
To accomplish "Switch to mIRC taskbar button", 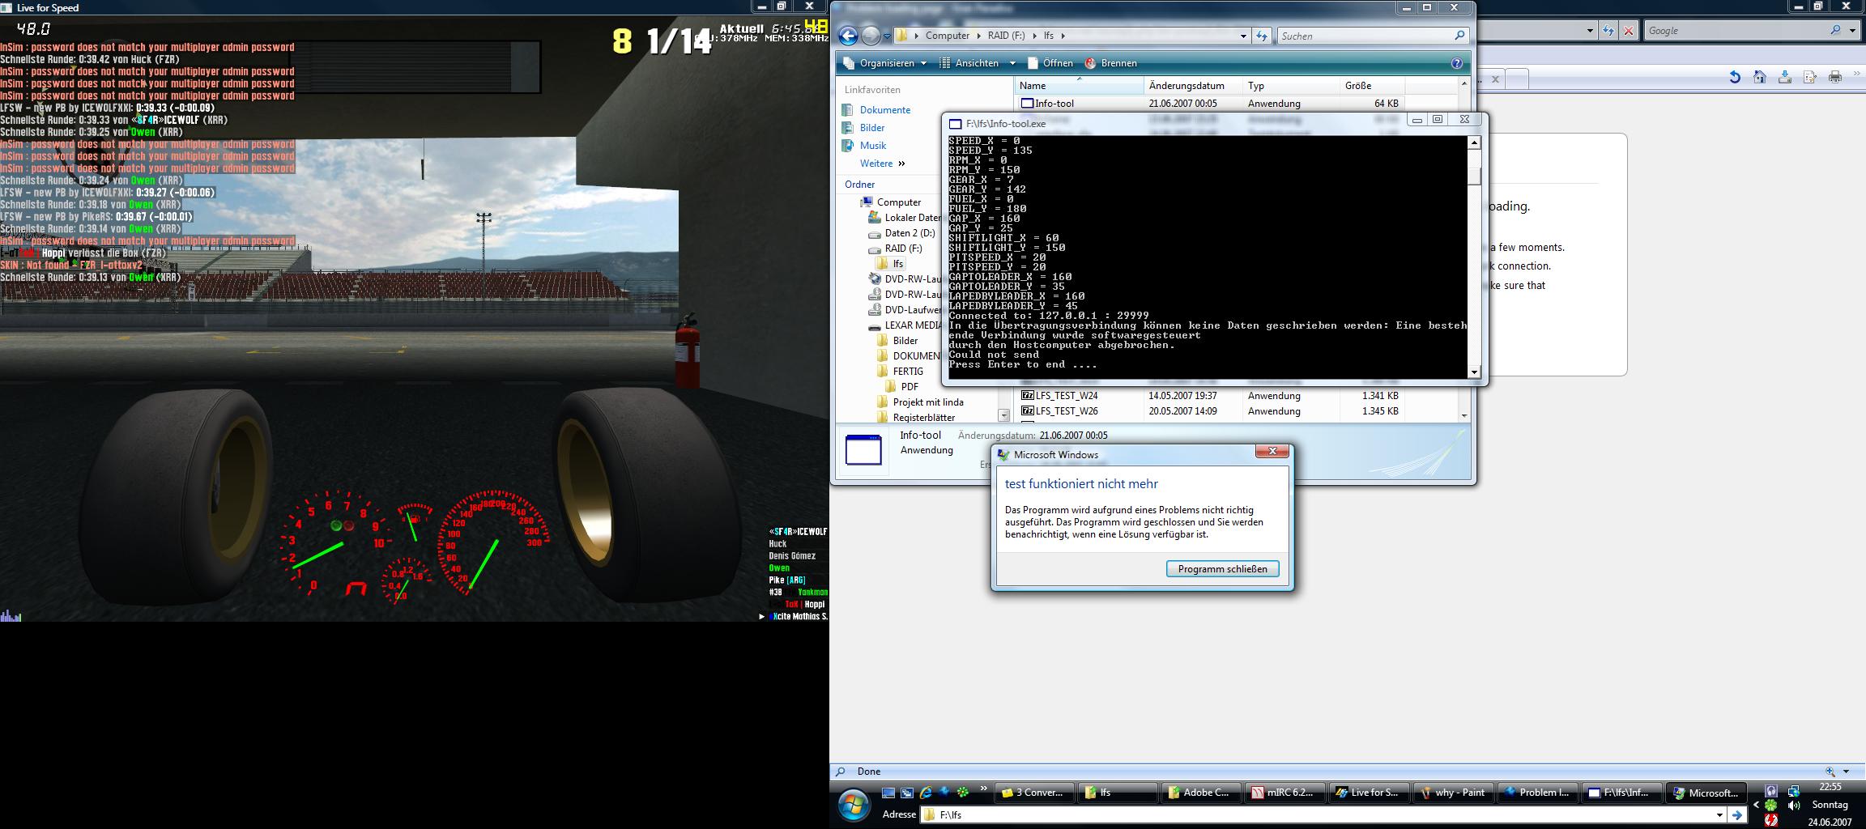I will click(1284, 793).
